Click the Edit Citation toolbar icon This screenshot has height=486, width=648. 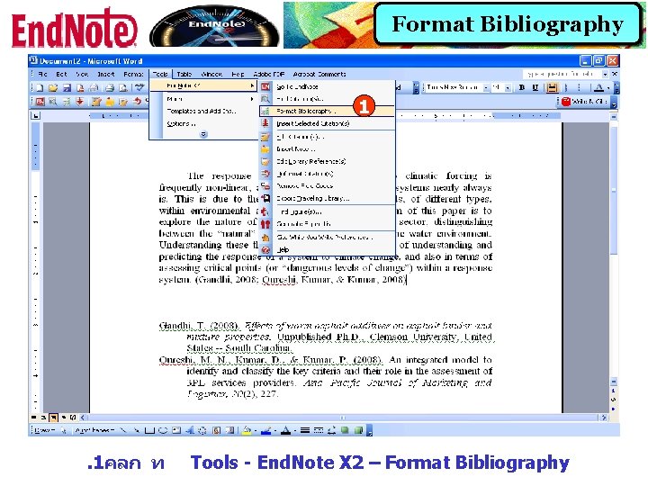click(96, 101)
